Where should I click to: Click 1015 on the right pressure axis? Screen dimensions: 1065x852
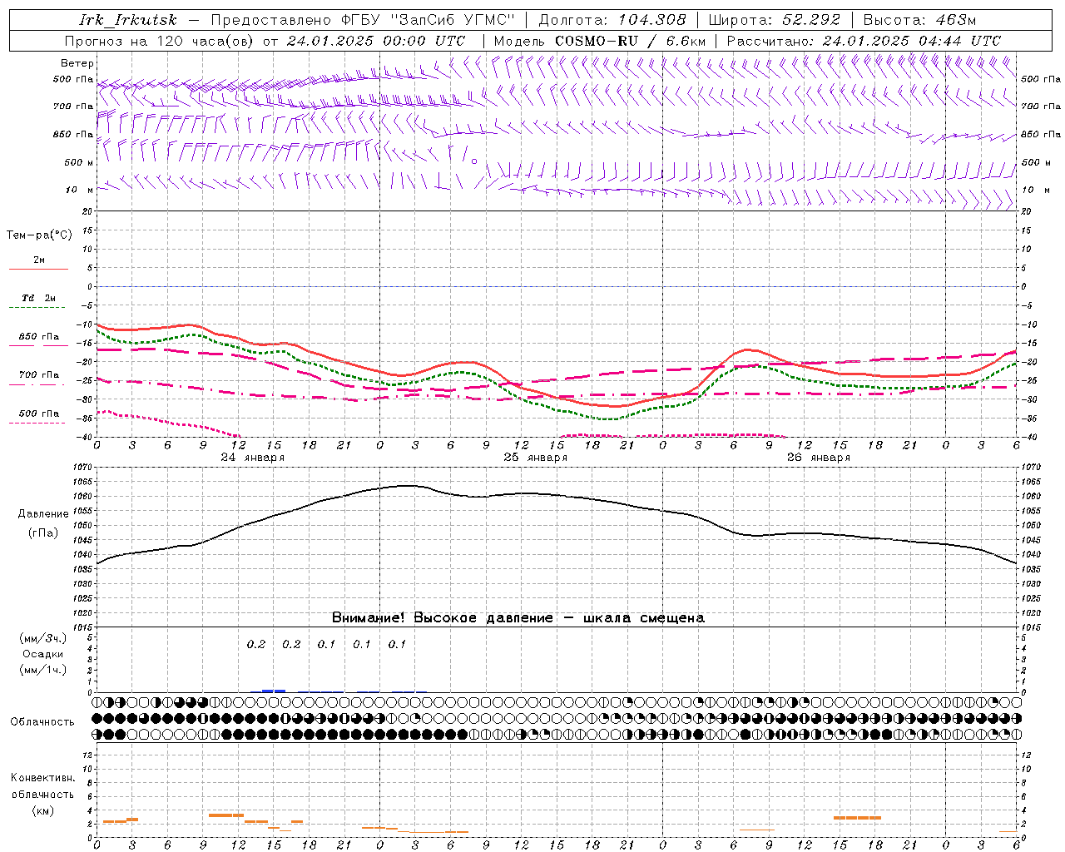[1031, 627]
